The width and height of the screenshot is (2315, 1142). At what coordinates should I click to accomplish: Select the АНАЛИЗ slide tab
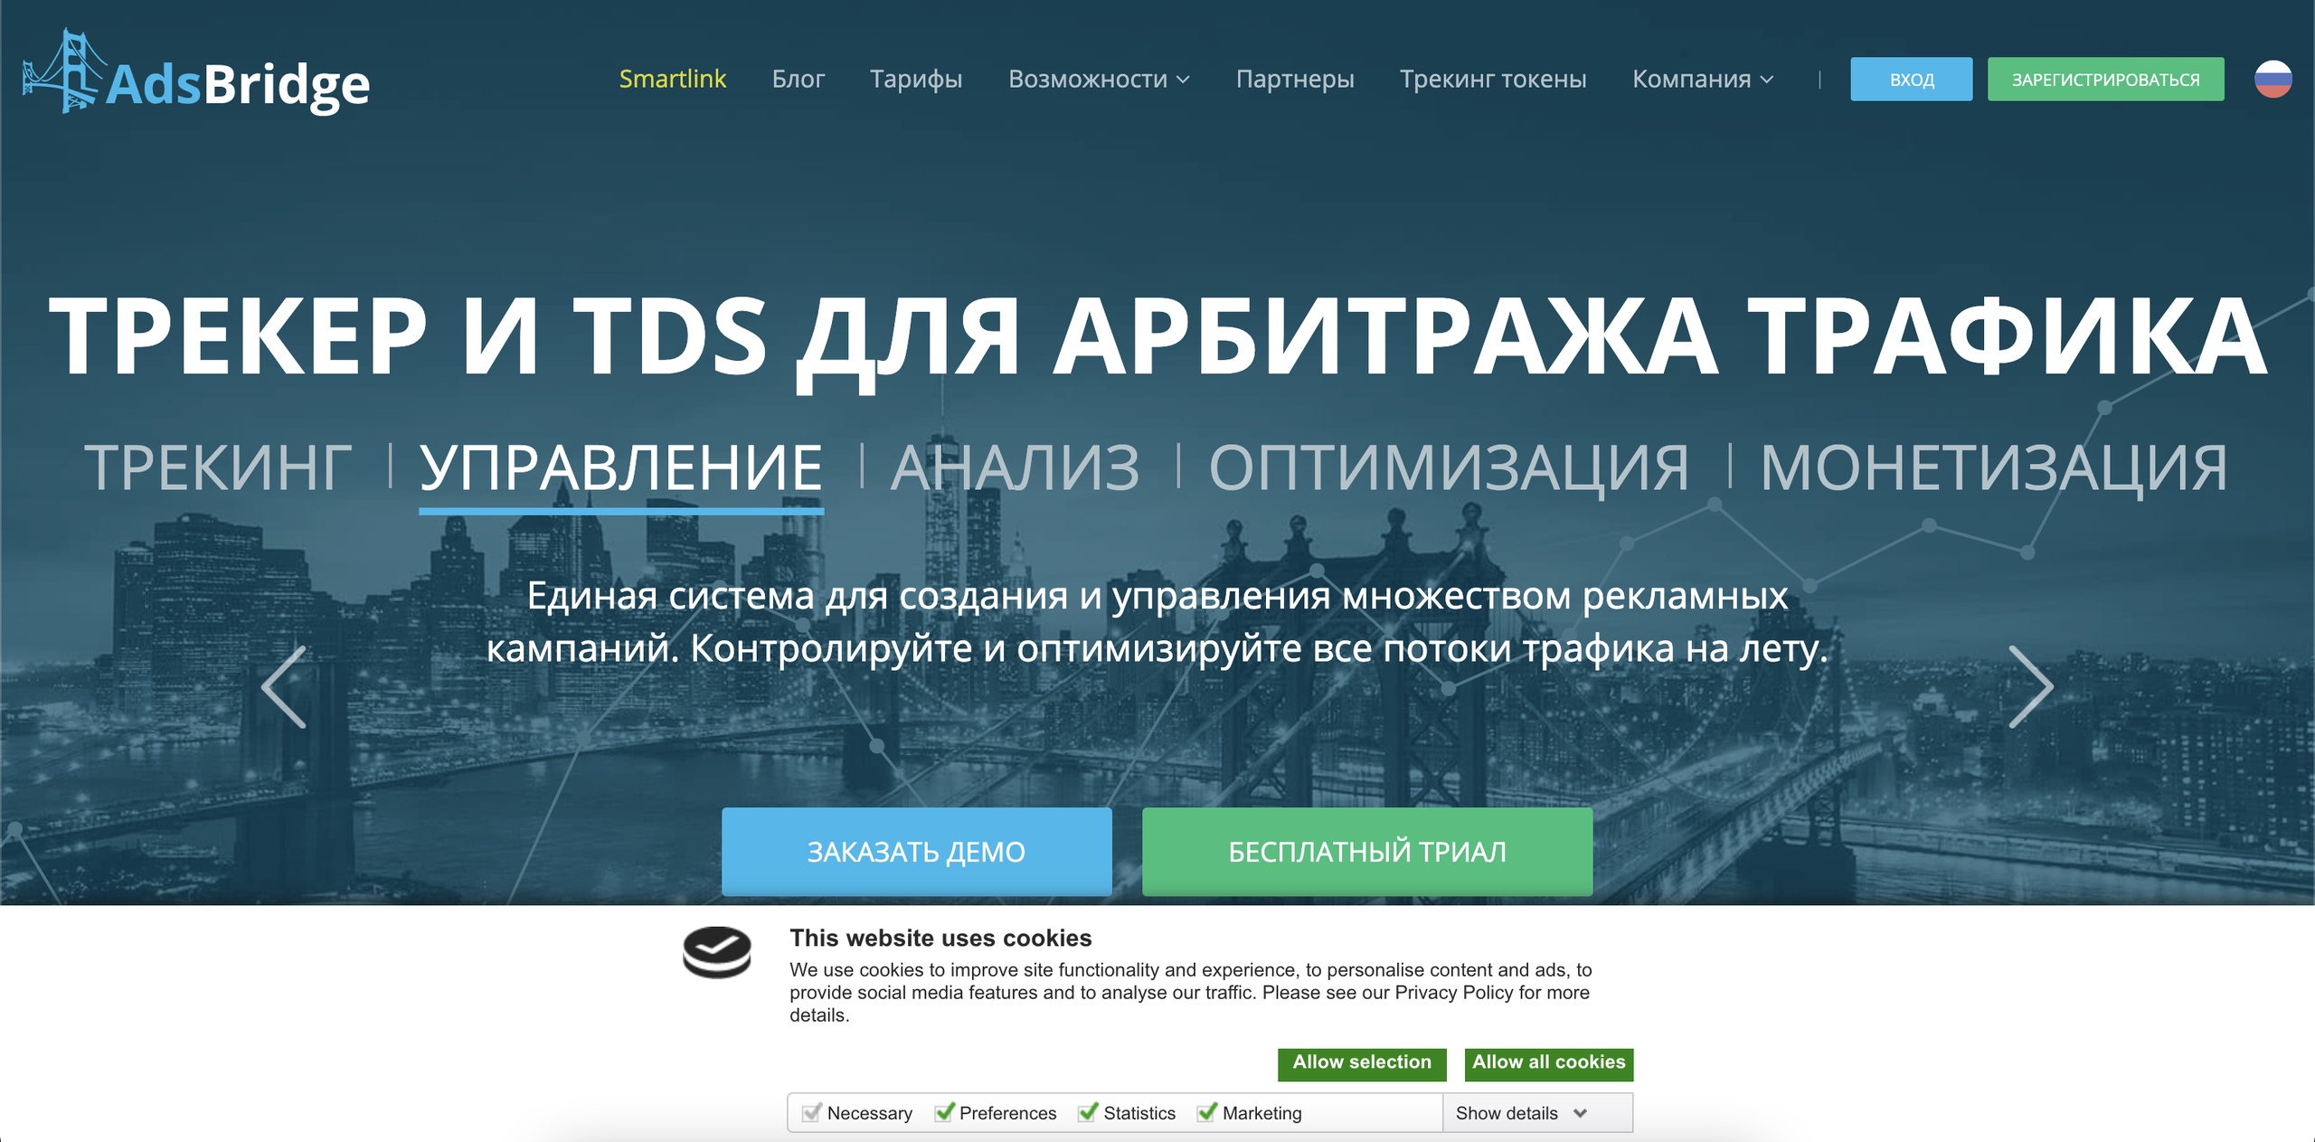tap(1015, 468)
